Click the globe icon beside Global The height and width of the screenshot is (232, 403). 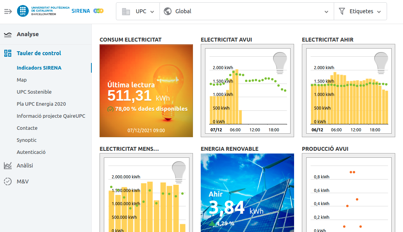pos(168,11)
